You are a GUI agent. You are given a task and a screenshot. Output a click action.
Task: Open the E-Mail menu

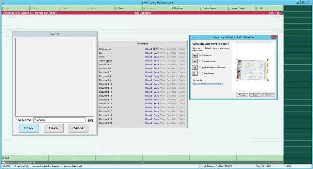coord(63,8)
